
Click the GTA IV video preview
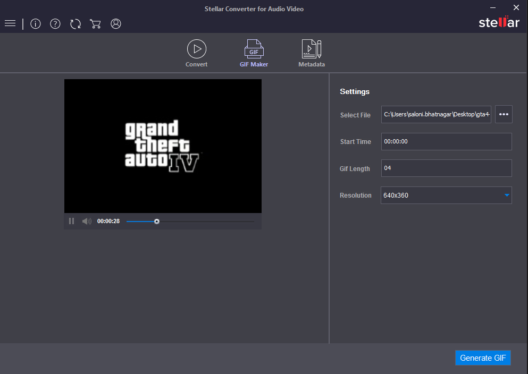click(163, 146)
